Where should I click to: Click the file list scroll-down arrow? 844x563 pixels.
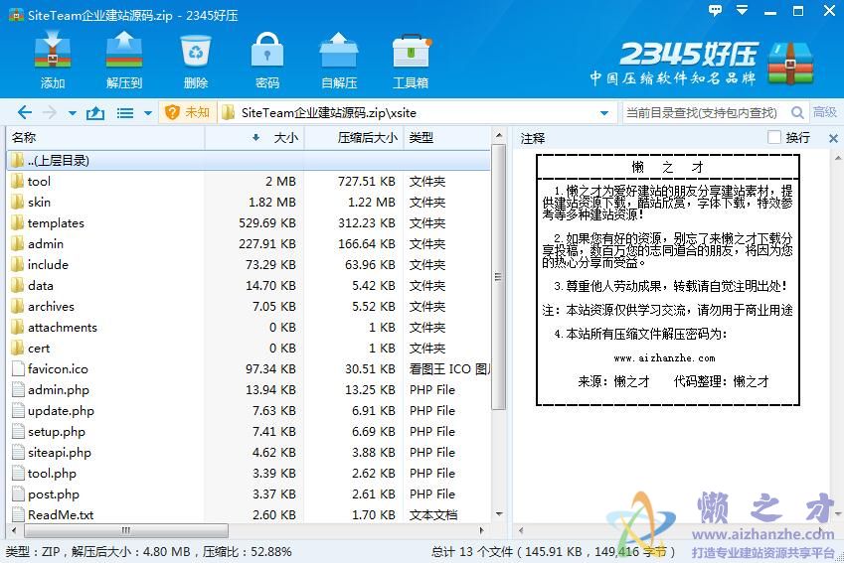pyautogui.click(x=498, y=514)
